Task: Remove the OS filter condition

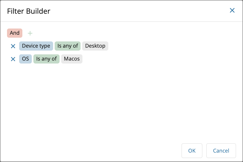Action: 13,59
